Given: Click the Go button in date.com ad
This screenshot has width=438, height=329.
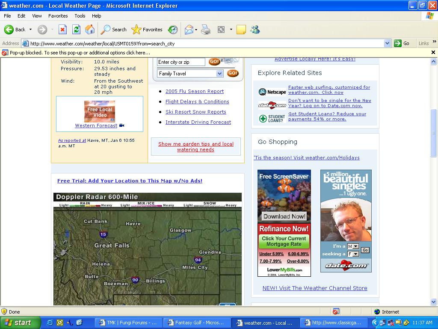Looking at the screenshot, I should [x=365, y=250].
